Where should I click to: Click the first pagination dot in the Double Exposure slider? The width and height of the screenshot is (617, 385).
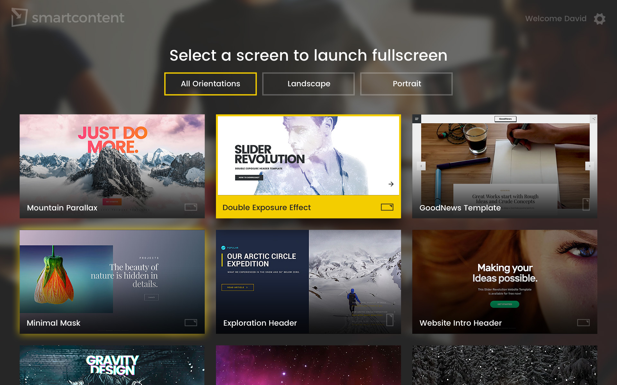pyautogui.click(x=300, y=191)
